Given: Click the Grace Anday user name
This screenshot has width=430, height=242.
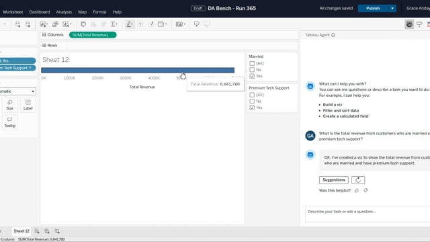Looking at the screenshot, I should (x=418, y=8).
